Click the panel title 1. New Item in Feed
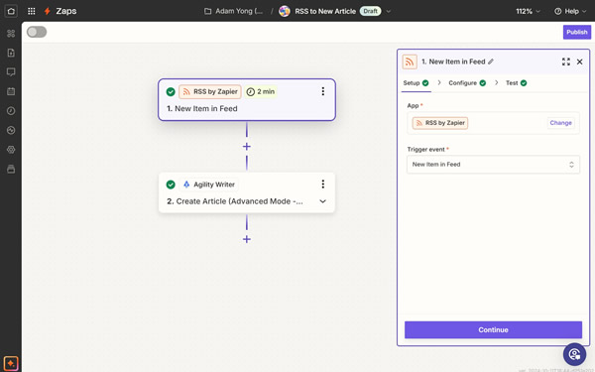 453,62
